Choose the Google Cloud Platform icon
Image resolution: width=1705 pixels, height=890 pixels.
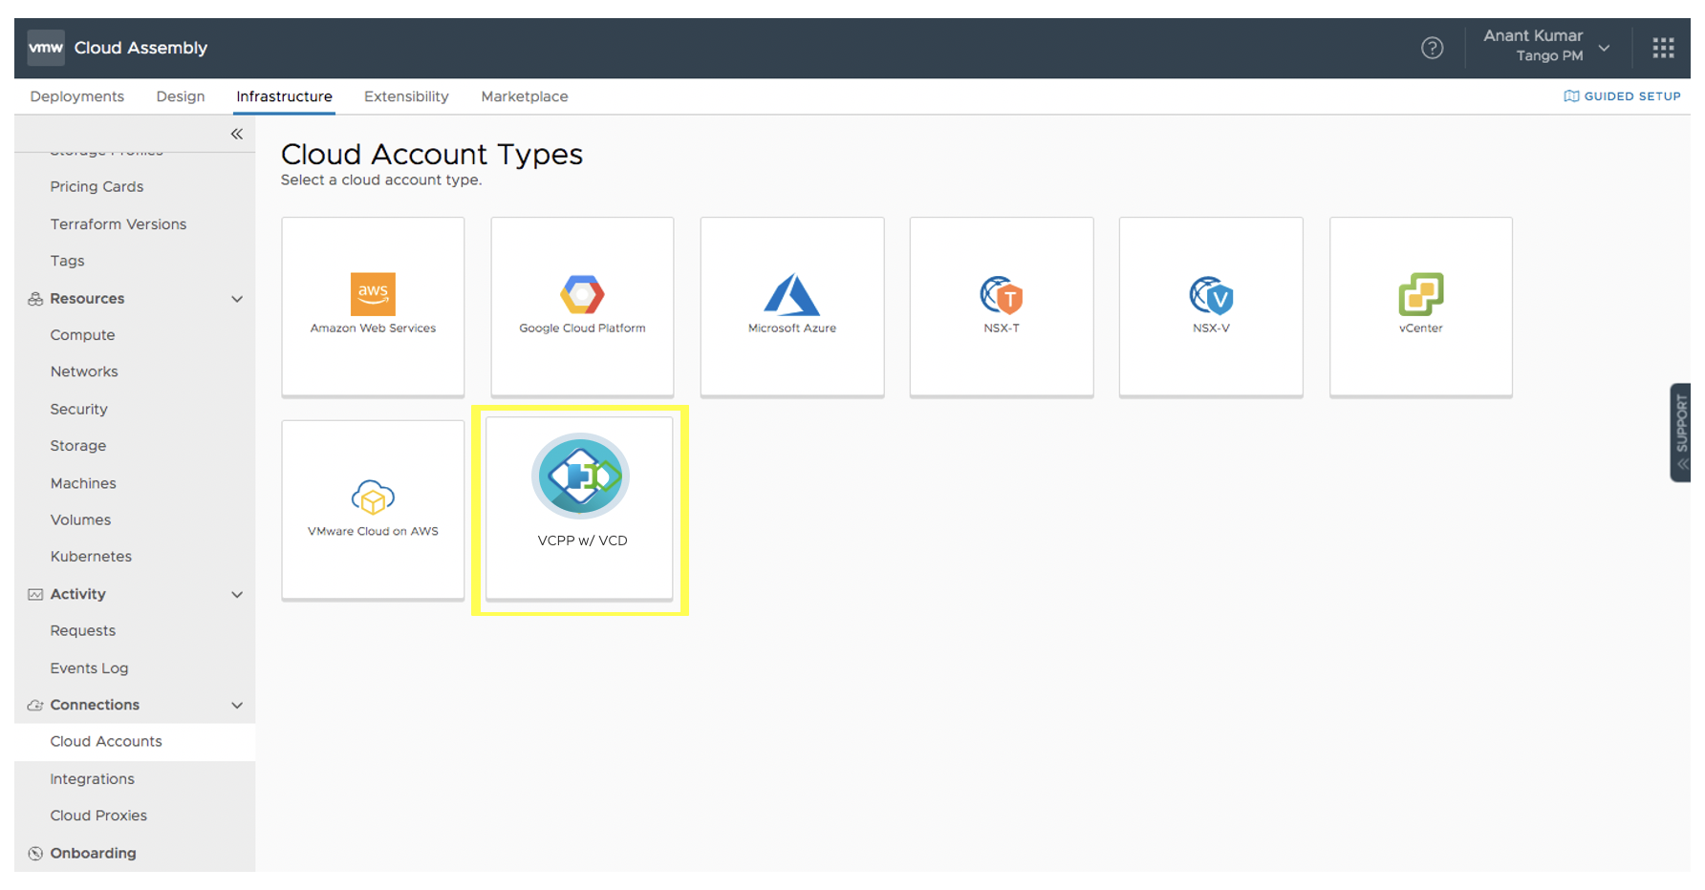pos(582,295)
